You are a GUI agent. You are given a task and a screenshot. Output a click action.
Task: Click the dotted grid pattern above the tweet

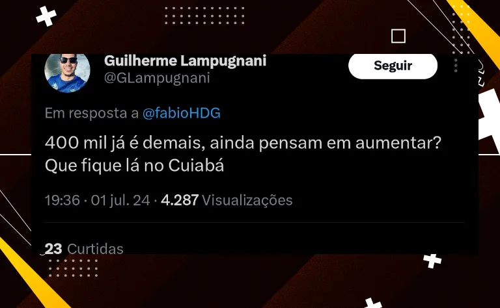[x=204, y=16]
